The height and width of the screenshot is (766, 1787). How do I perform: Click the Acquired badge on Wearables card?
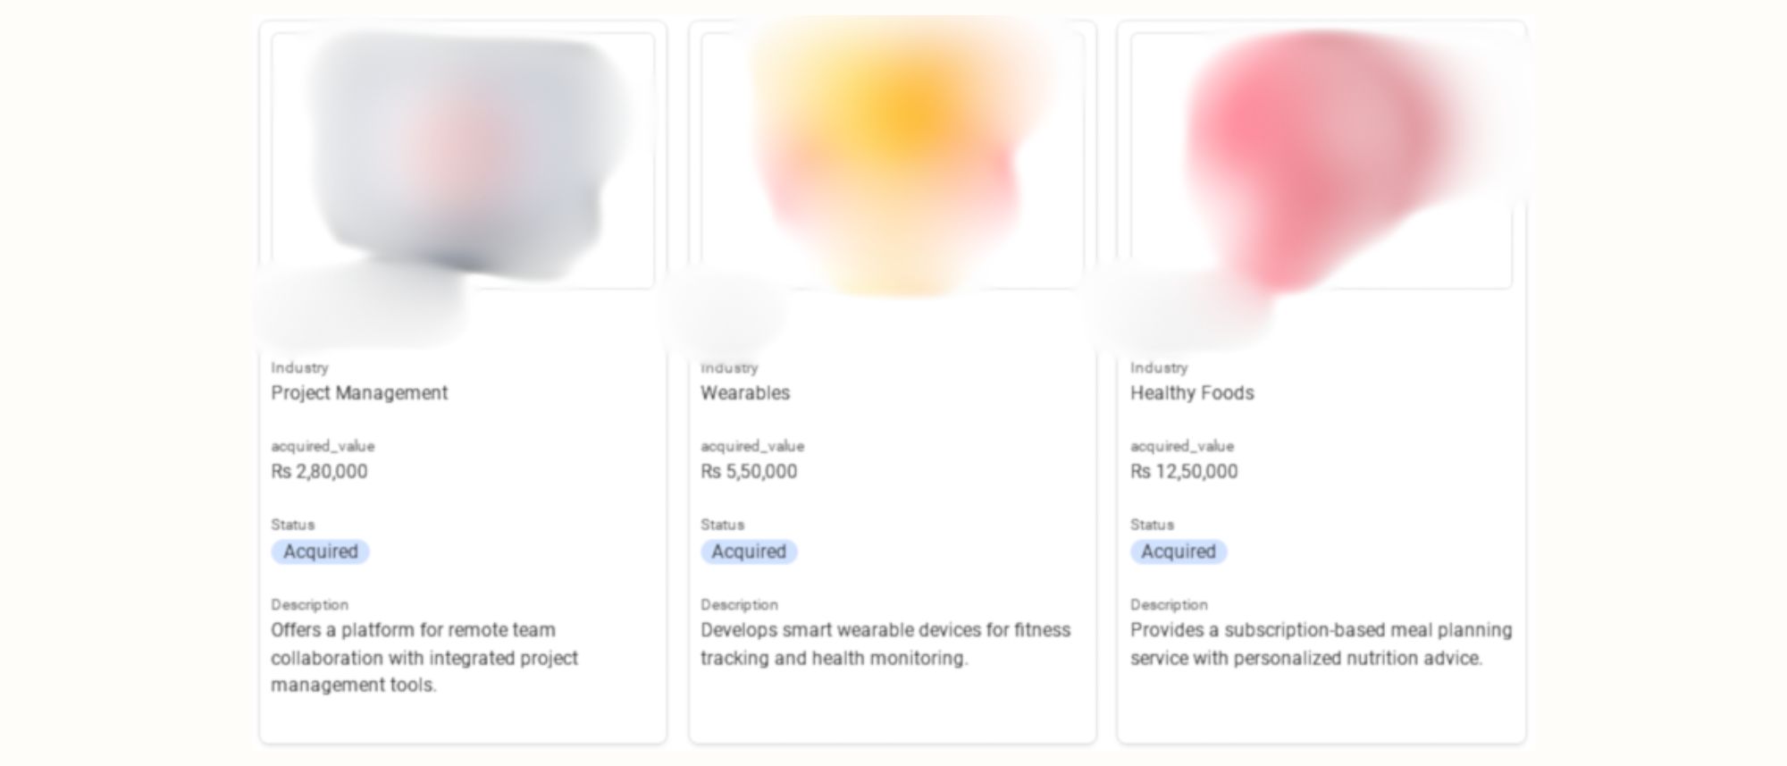749,551
